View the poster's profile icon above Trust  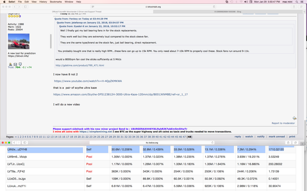(x=10, y=64)
